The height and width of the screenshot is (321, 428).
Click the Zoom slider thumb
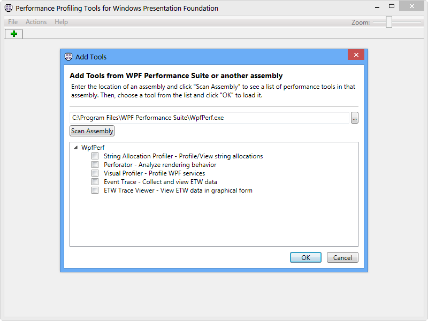[x=389, y=22]
